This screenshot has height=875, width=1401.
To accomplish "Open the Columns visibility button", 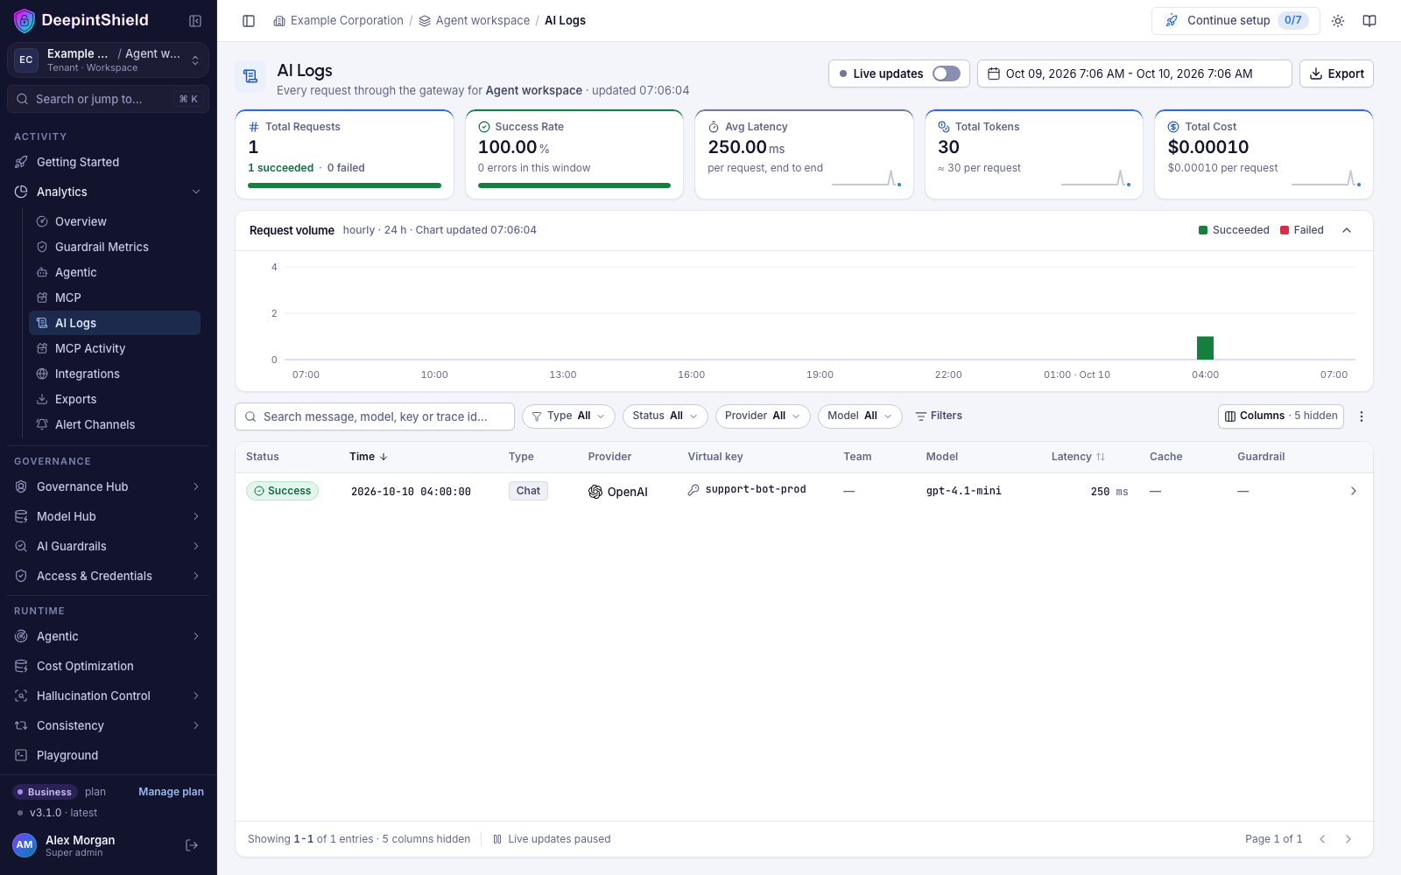I will click(x=1281, y=416).
